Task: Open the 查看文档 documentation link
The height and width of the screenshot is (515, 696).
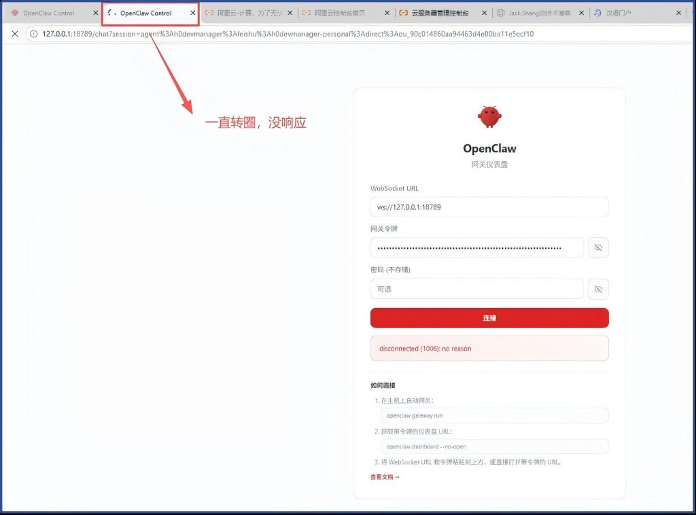Action: (385, 477)
